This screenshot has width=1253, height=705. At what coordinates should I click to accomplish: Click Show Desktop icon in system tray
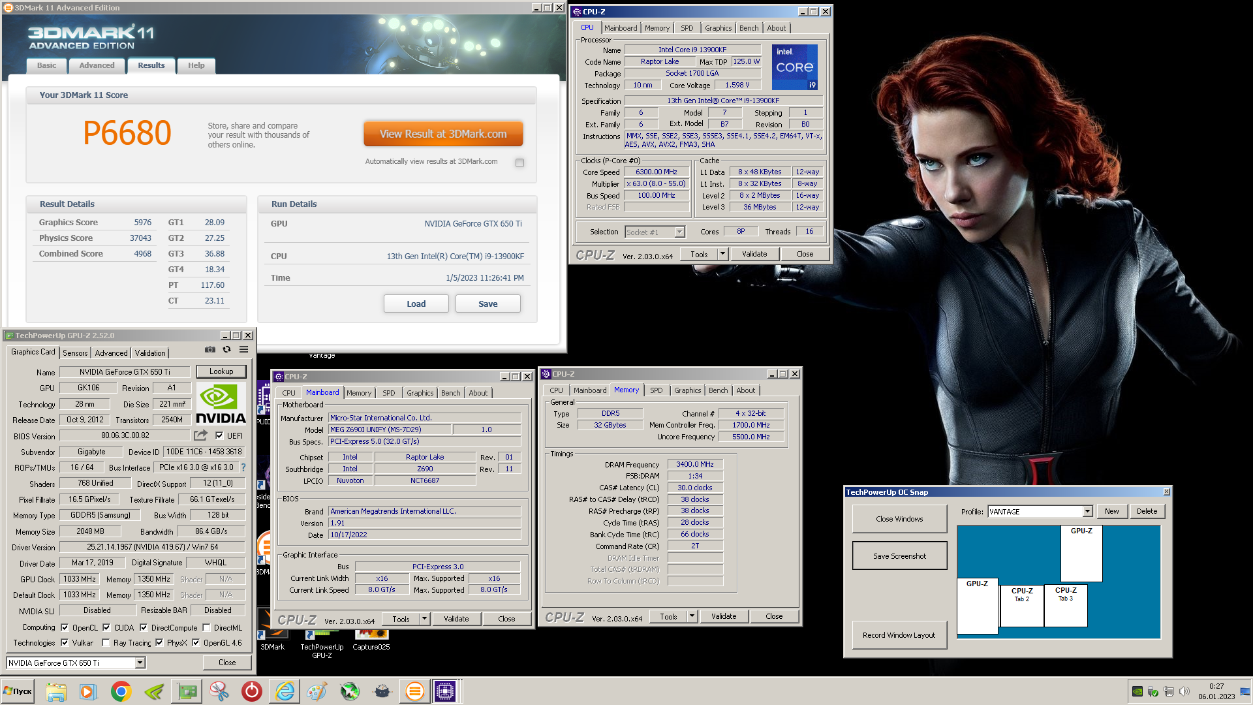[1245, 691]
